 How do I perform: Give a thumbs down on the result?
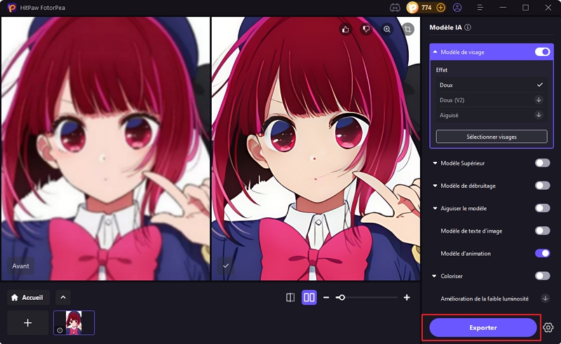(x=366, y=29)
